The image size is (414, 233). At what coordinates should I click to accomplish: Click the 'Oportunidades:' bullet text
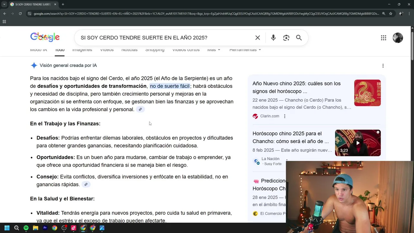click(x=56, y=157)
